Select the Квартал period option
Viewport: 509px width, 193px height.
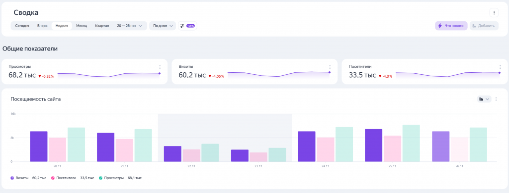click(x=102, y=26)
